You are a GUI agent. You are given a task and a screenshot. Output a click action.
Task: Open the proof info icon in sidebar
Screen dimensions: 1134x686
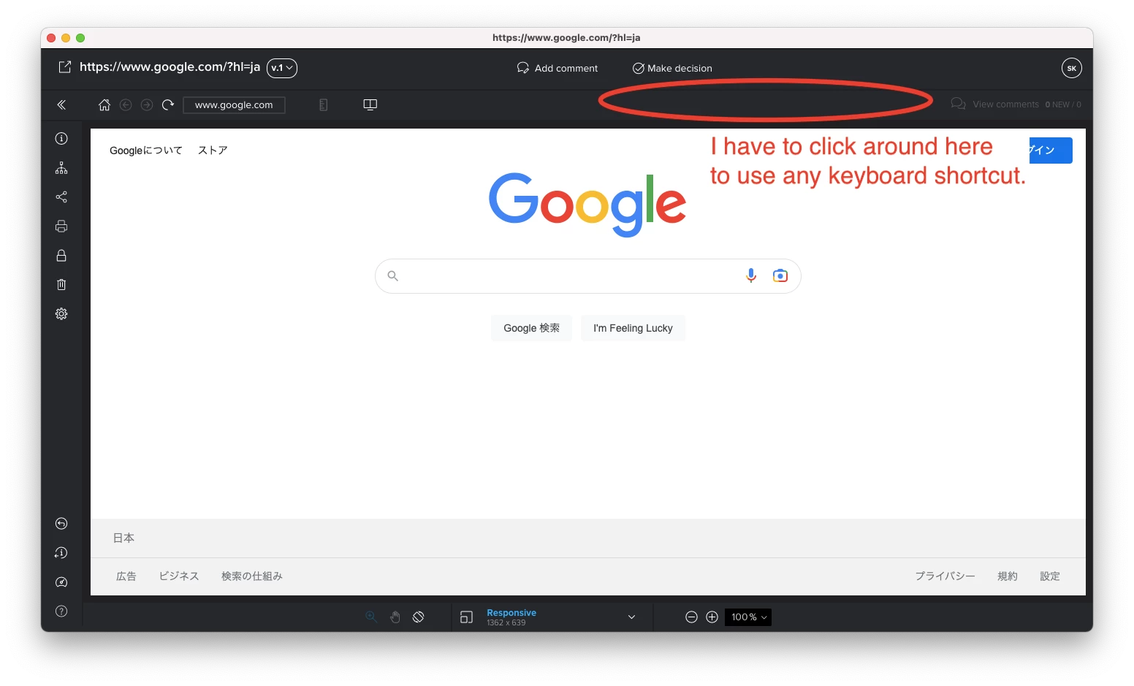point(61,138)
